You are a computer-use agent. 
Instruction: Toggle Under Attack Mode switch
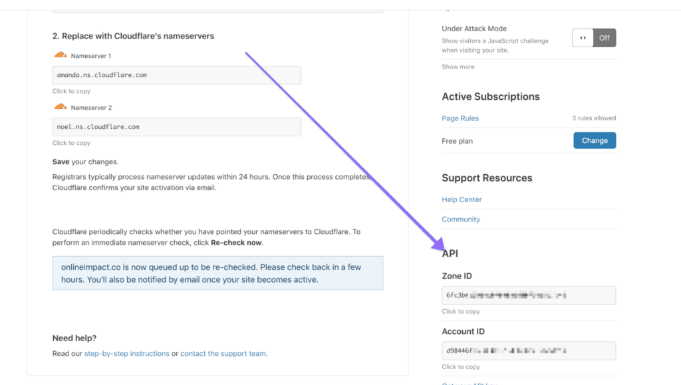[594, 38]
